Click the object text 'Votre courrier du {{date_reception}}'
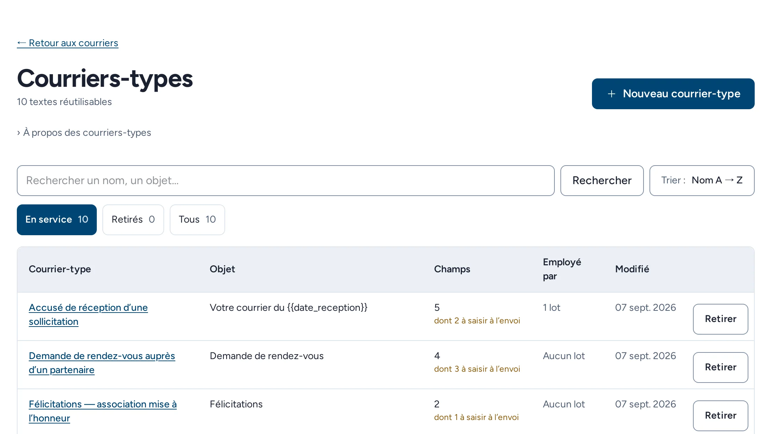Screen dimensions: 761x434 [289, 308]
